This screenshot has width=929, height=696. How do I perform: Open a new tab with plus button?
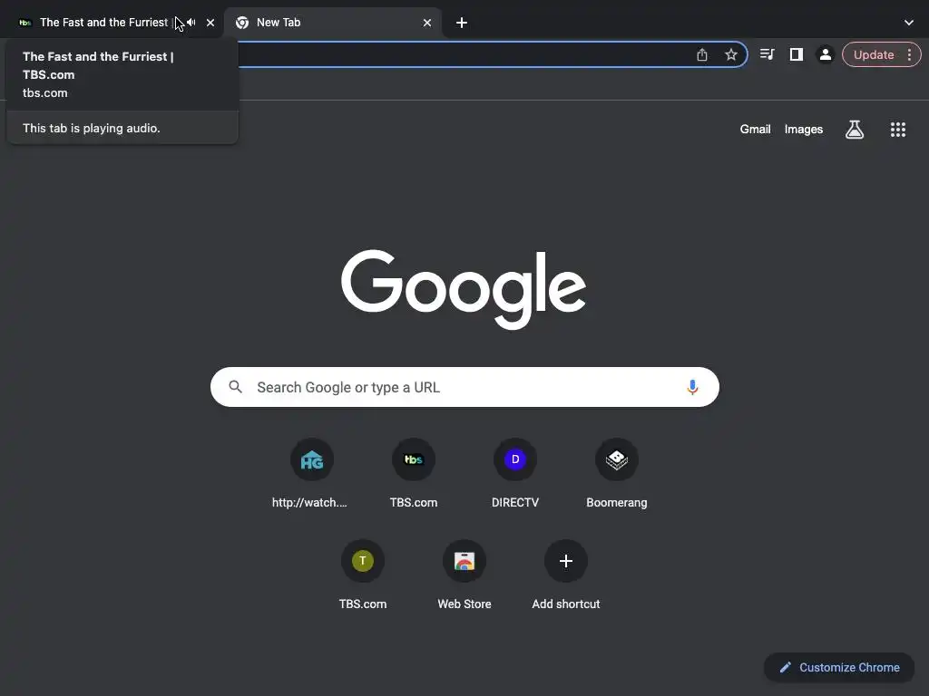[x=462, y=23]
